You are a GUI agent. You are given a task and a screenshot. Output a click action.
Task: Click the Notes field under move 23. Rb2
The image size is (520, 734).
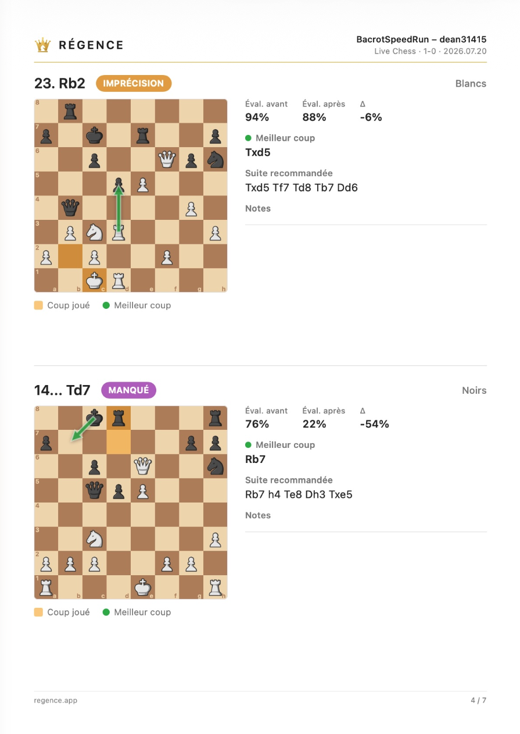[x=366, y=216]
